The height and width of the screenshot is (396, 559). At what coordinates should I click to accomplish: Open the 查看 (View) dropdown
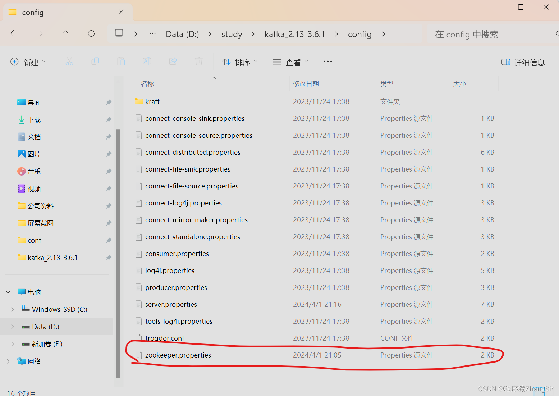click(x=290, y=62)
